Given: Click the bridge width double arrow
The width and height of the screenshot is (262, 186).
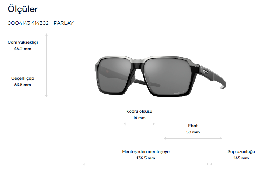Looking at the screenshot, I should [x=139, y=124].
